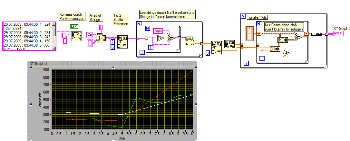350x141 pixels.
Task: Select the Spreadsheet String To Array node
Action: click(101, 38)
